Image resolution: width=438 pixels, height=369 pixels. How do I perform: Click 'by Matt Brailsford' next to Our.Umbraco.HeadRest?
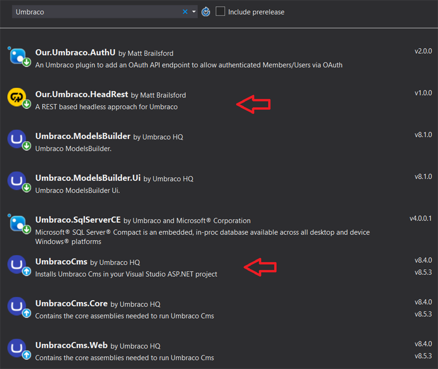click(158, 95)
